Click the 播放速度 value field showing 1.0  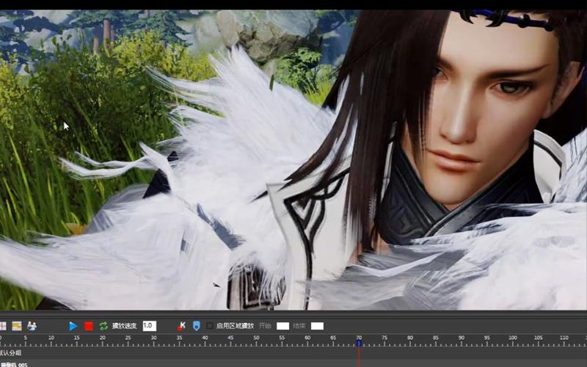(x=150, y=326)
